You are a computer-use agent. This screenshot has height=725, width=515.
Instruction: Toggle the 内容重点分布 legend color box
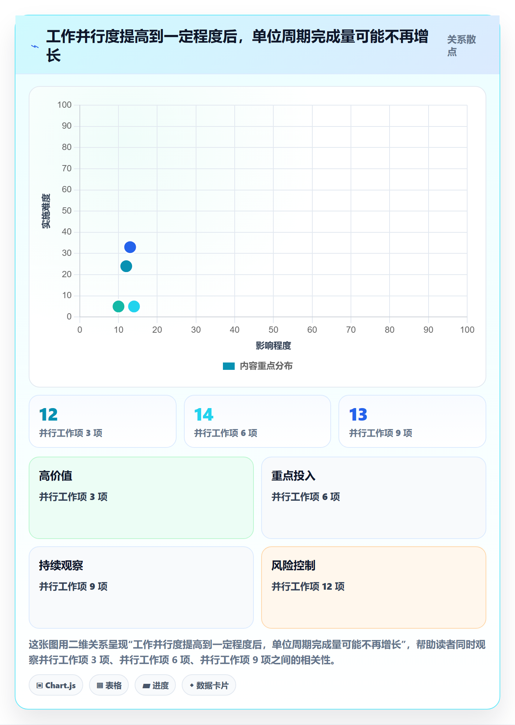pyautogui.click(x=229, y=366)
